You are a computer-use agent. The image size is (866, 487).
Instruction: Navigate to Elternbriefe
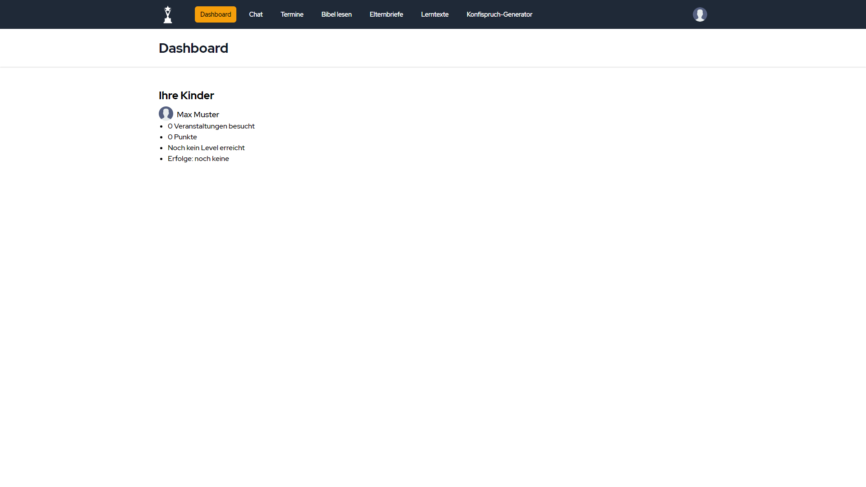click(386, 14)
